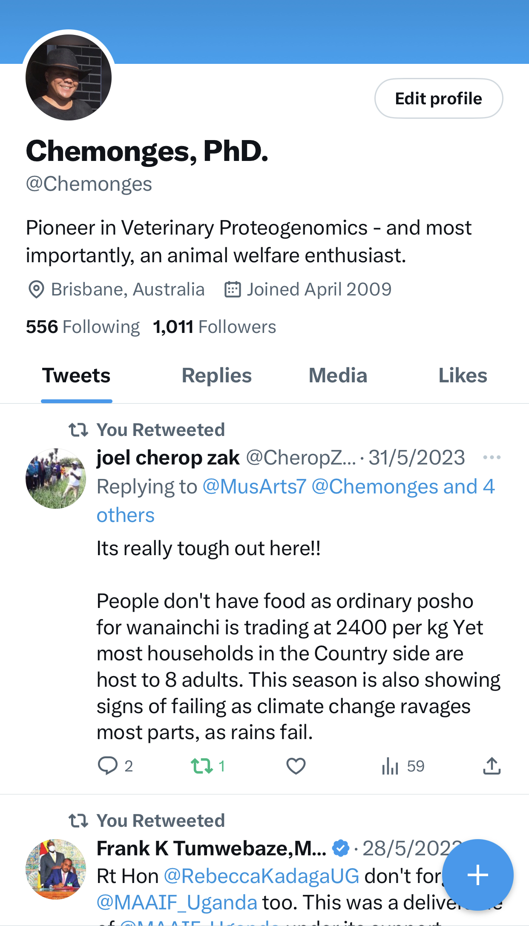Select the Tweets tab
Image resolution: width=529 pixels, height=926 pixels.
pos(76,376)
